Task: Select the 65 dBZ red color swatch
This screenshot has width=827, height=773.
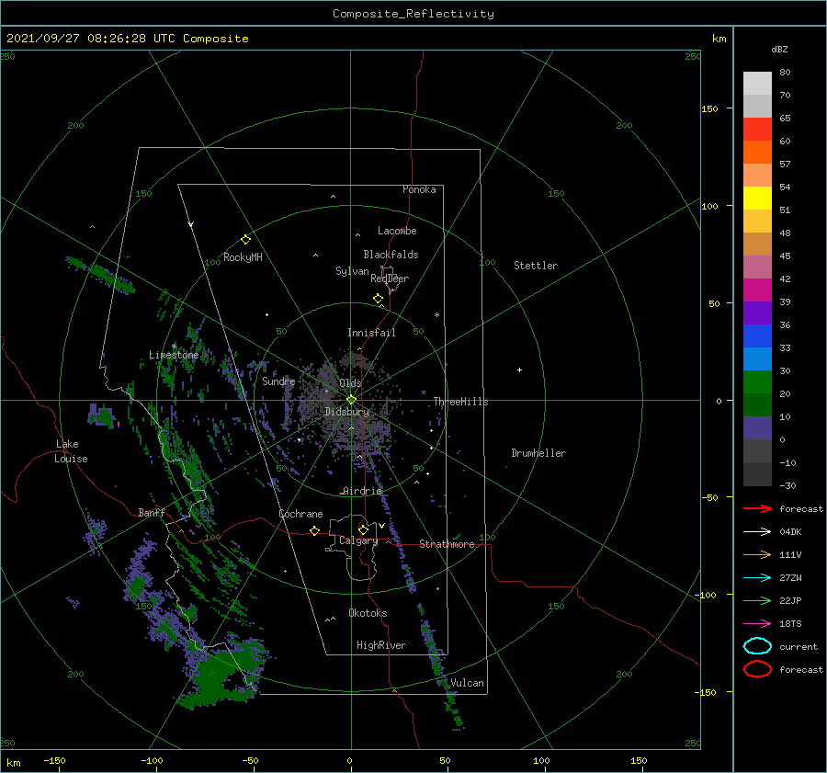Action: (x=757, y=129)
